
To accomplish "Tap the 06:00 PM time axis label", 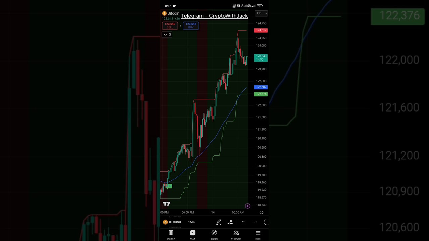I will click(x=188, y=212).
